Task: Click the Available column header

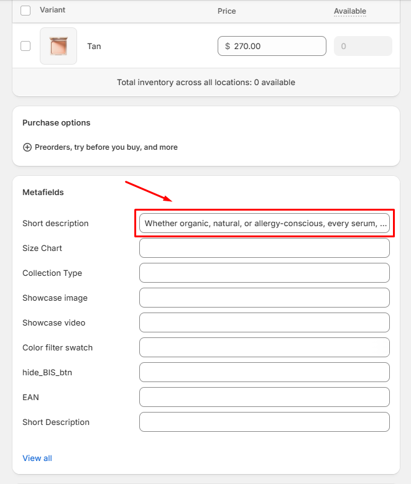Action: click(349, 11)
